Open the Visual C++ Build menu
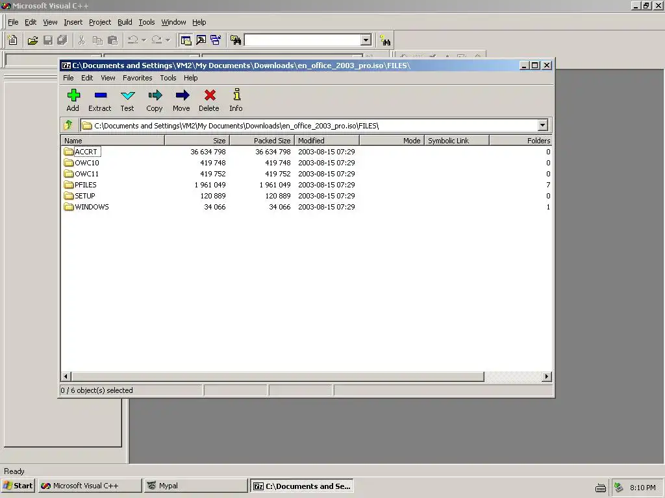Viewport: 665px width, 498px height. click(125, 22)
